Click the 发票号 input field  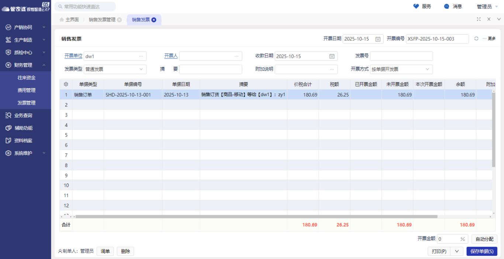pyautogui.click(x=401, y=56)
